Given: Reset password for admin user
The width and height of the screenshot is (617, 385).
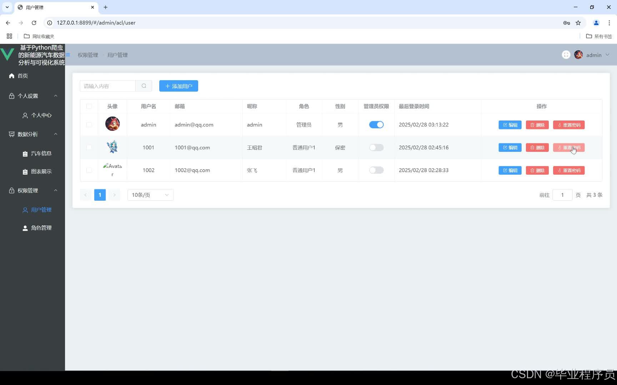Looking at the screenshot, I should point(569,125).
